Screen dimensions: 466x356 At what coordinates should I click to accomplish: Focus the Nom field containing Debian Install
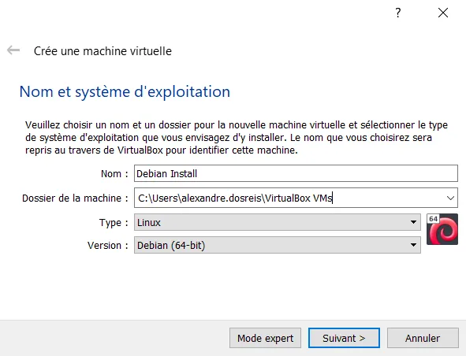point(296,173)
